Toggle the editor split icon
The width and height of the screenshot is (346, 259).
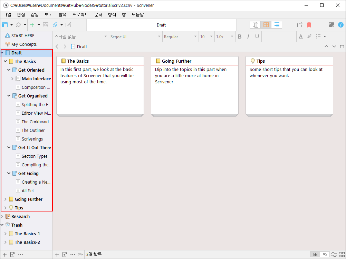342,46
